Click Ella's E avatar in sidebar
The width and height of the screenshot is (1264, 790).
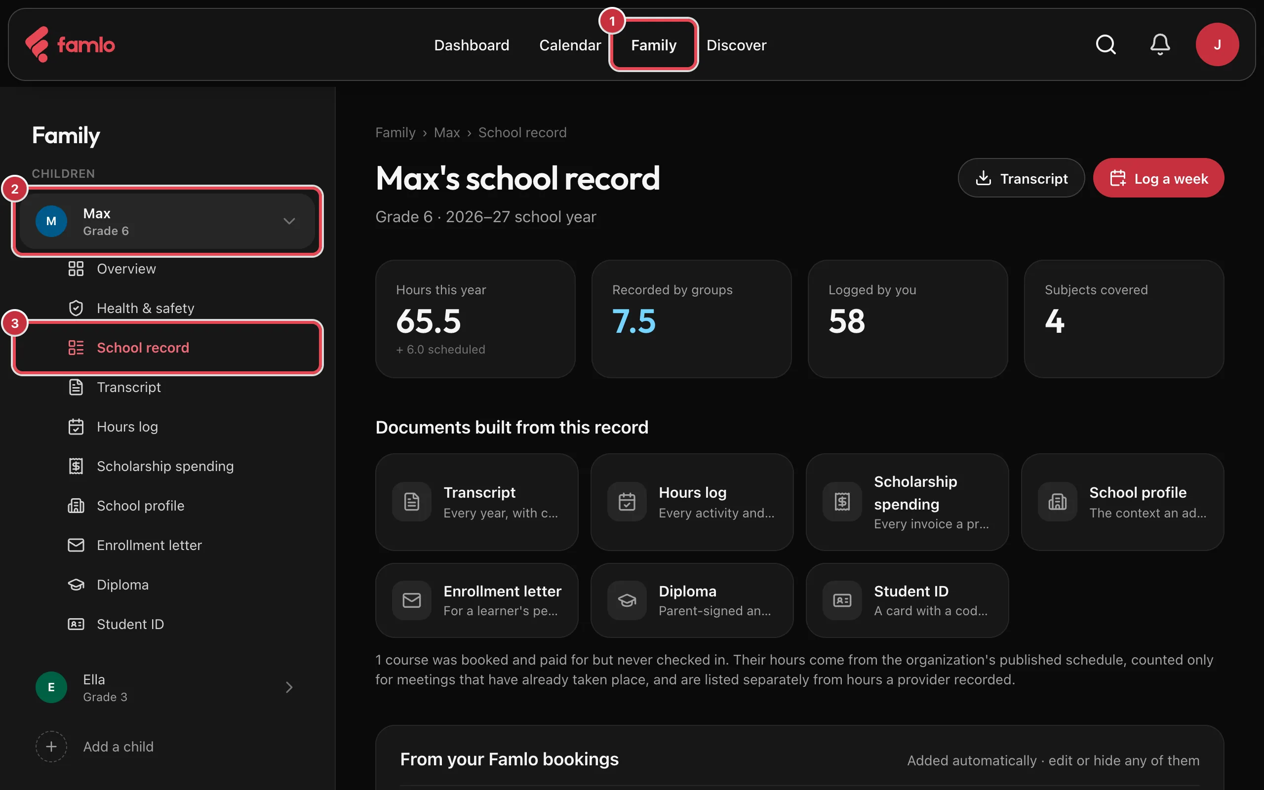[x=51, y=687]
